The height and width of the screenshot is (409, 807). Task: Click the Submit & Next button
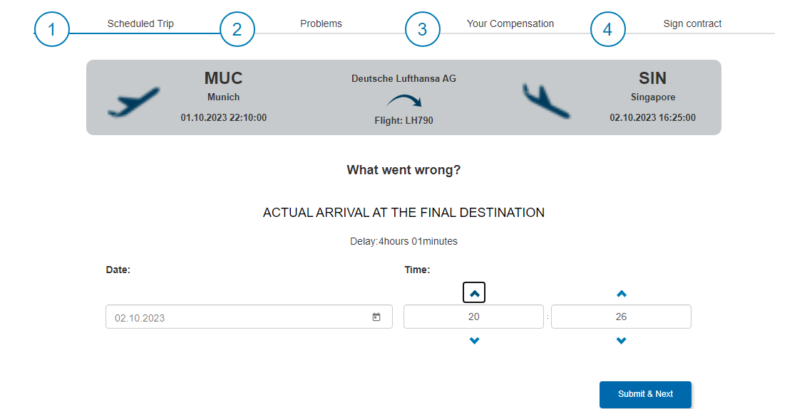(645, 394)
